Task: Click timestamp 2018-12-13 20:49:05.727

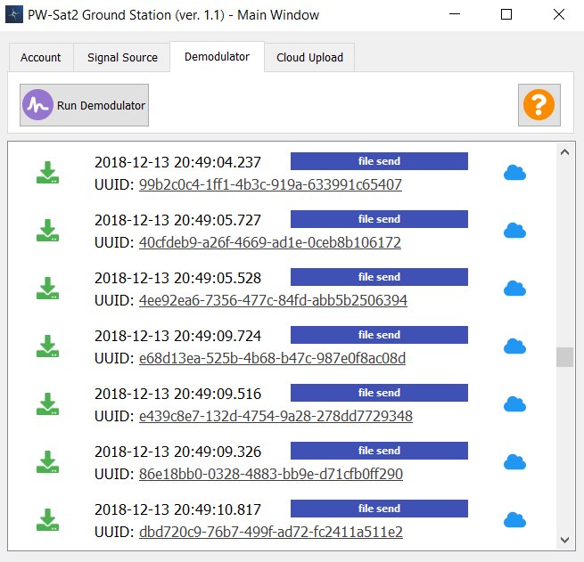Action: [x=177, y=220]
